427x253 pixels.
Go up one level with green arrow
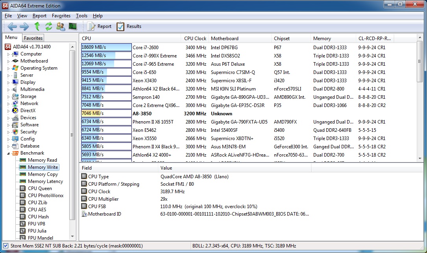coord(37,26)
